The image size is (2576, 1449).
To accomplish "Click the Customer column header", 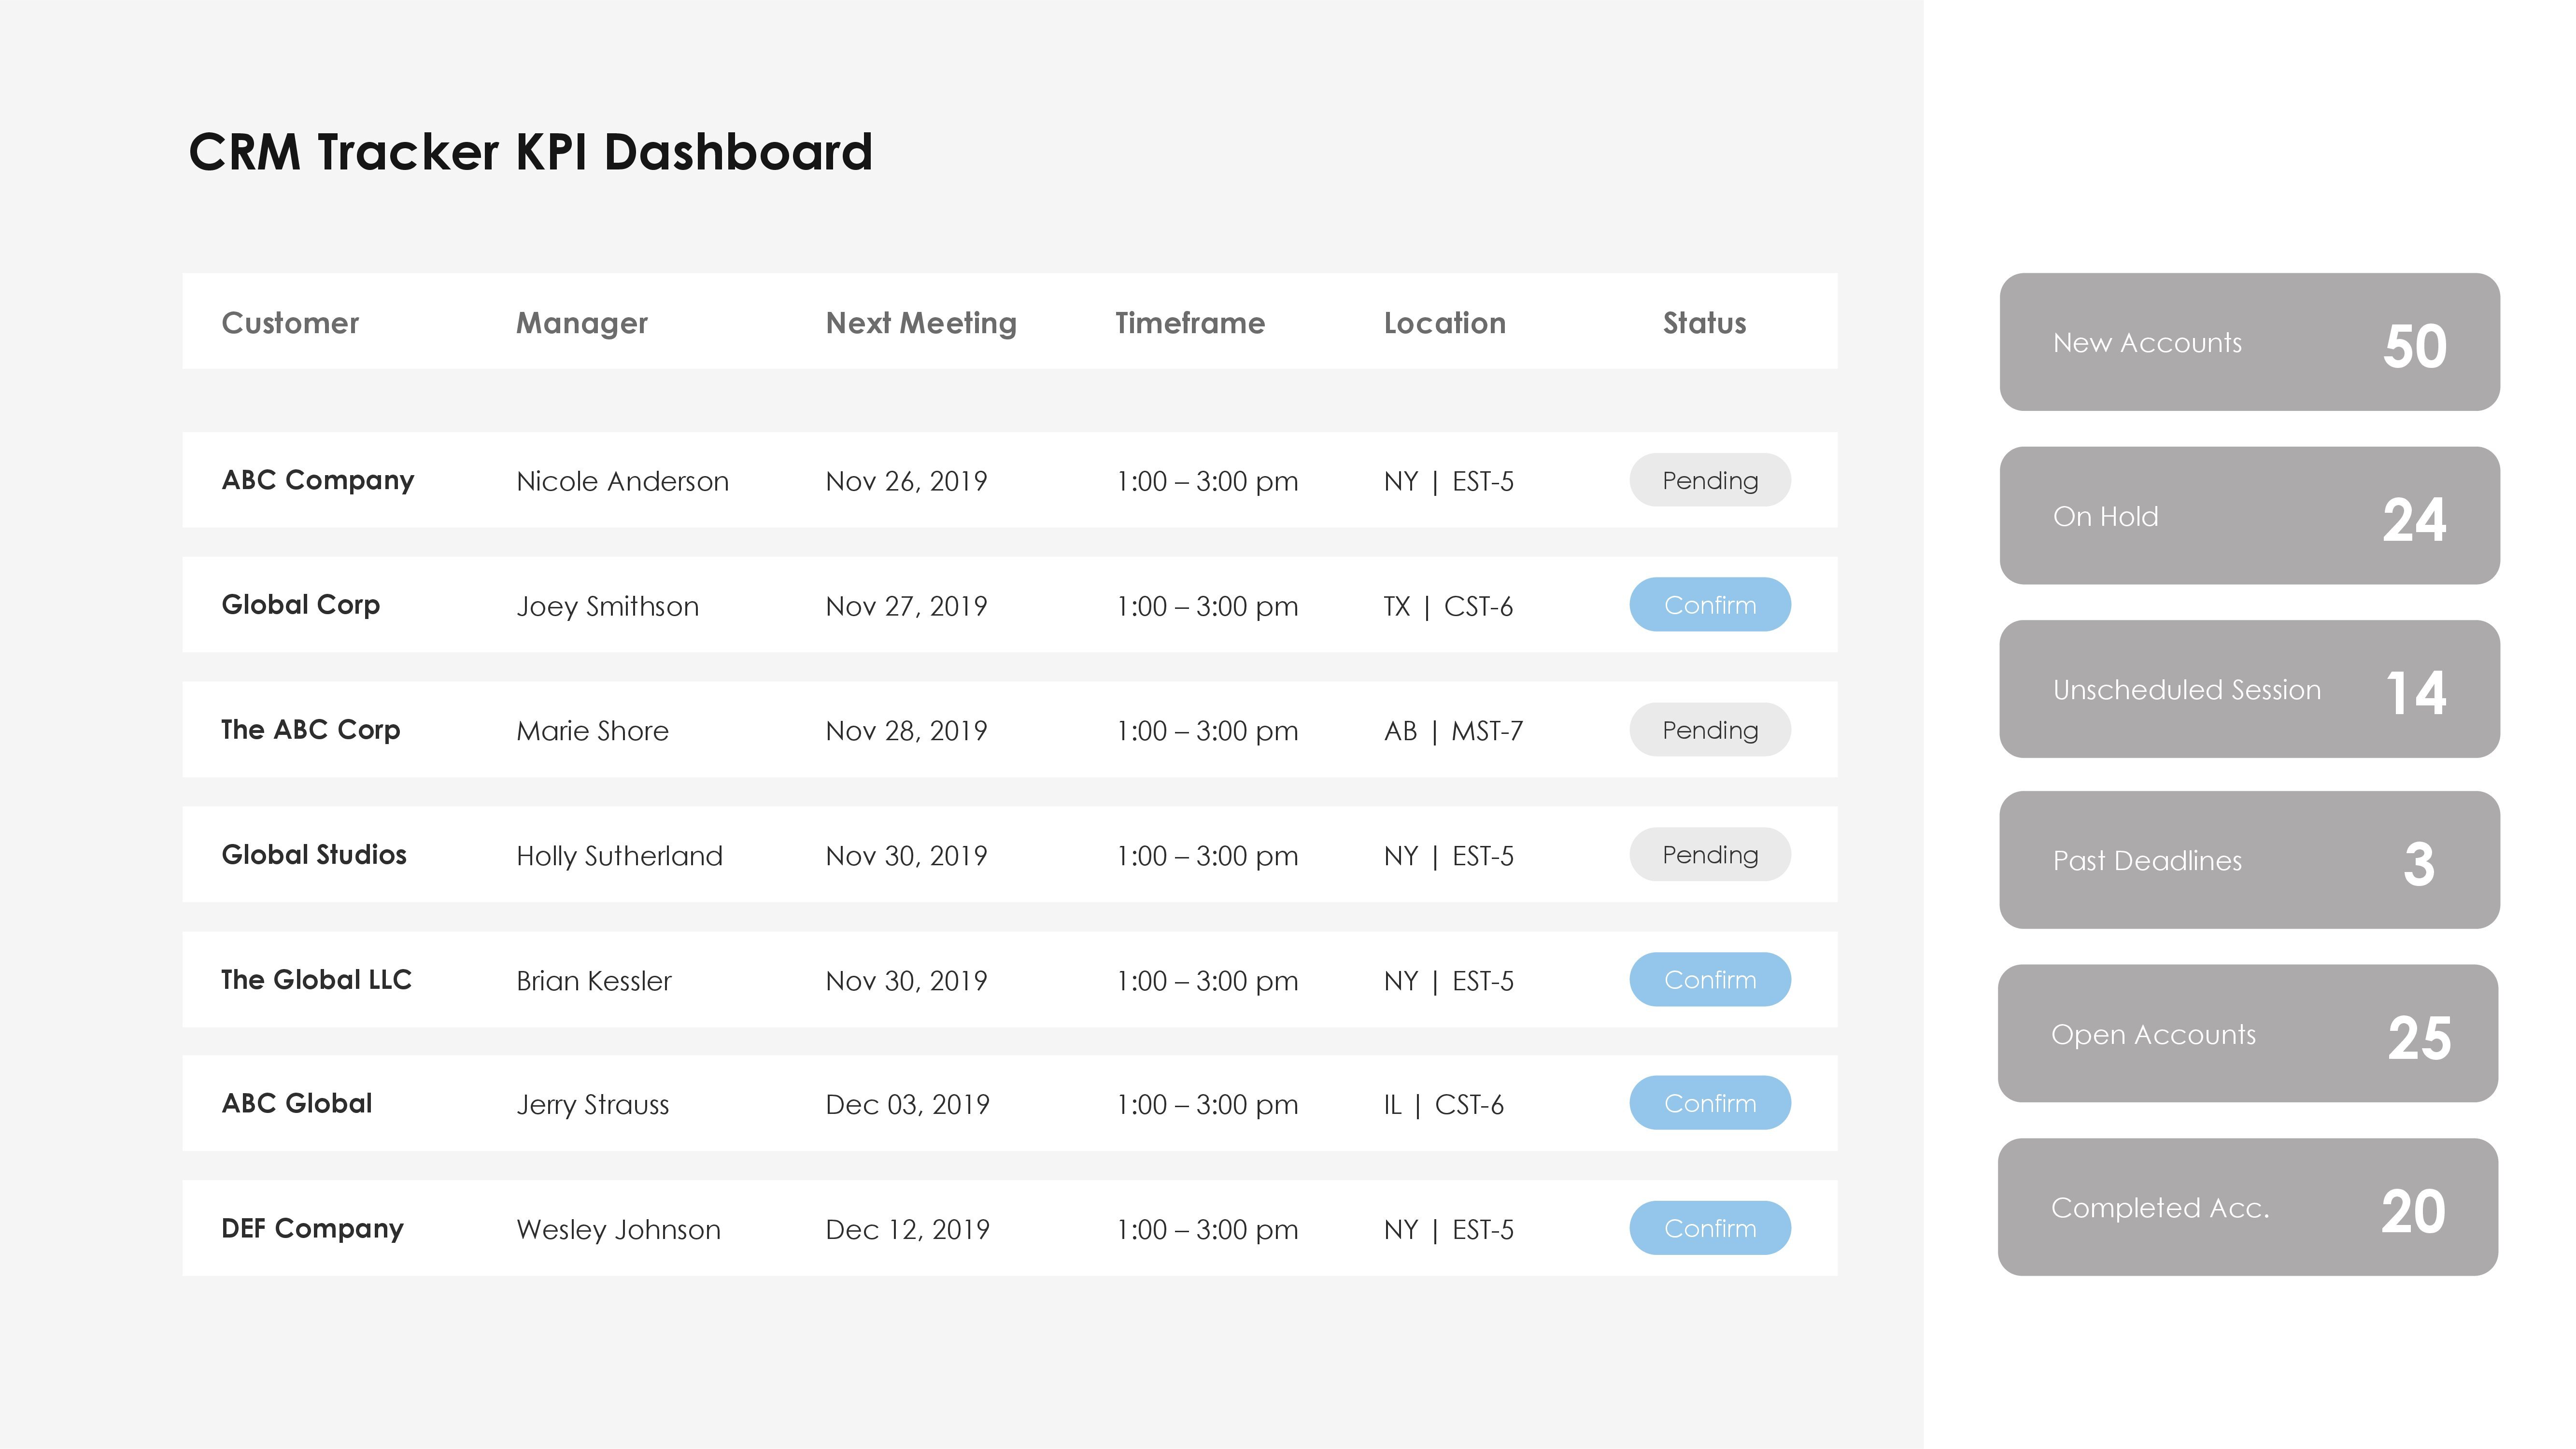I will 290,323.
